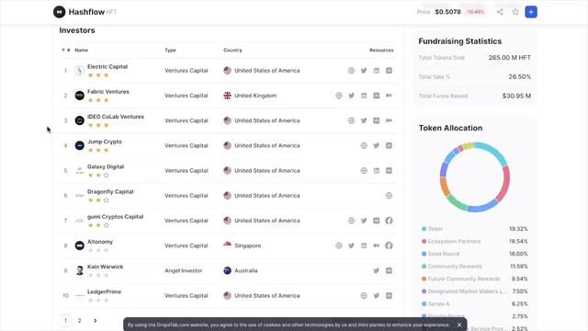Viewport: 588px width, 331px height.
Task: Open the Fabric Ventures investor link
Action: tap(108, 92)
